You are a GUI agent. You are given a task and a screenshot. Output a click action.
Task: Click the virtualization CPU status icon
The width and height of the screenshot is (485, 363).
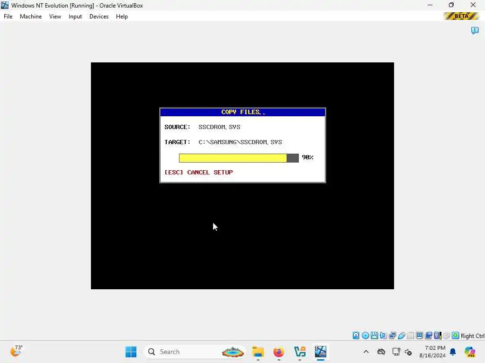pyautogui.click(x=438, y=336)
